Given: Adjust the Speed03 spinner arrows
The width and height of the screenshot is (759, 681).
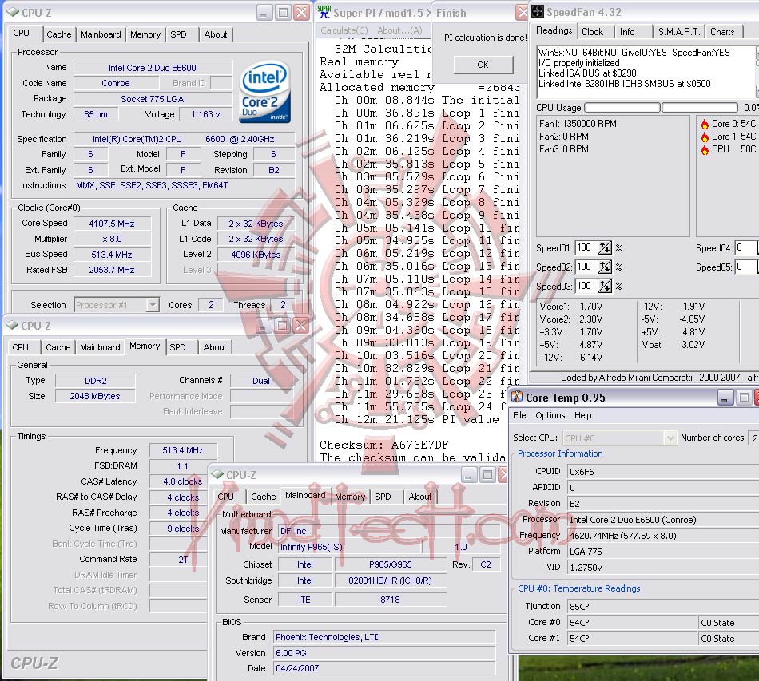Looking at the screenshot, I should [x=605, y=286].
